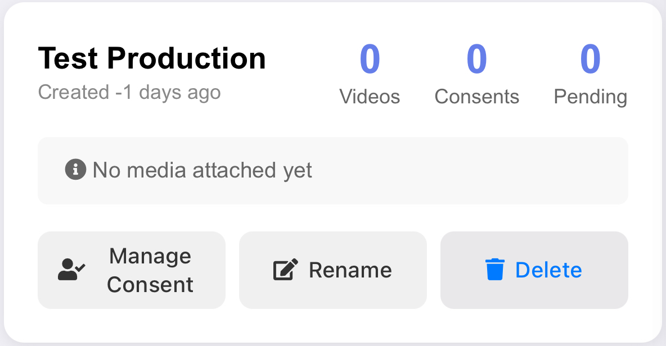This screenshot has height=346, width=666.
Task: Click the 'No media attached yet' message
Action: (x=202, y=170)
